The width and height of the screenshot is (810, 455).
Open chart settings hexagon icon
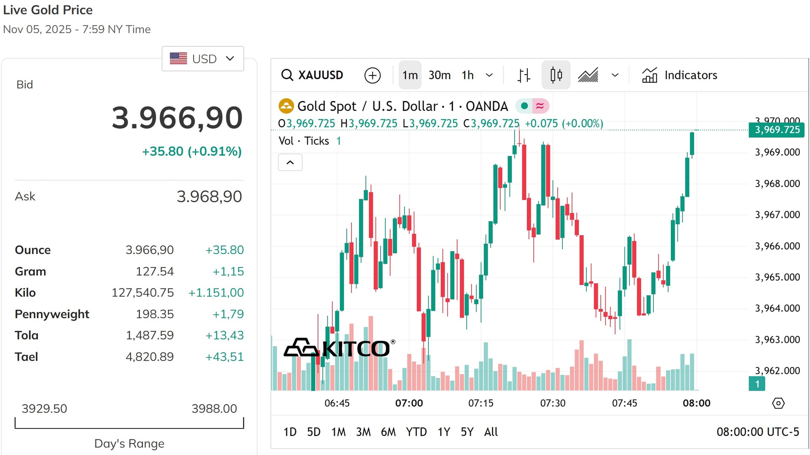778,403
